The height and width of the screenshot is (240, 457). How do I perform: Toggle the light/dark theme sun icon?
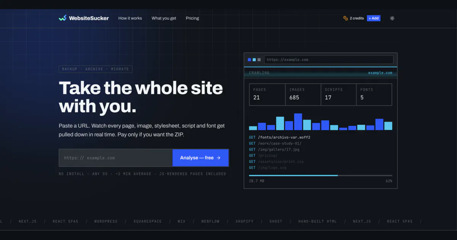coord(392,18)
